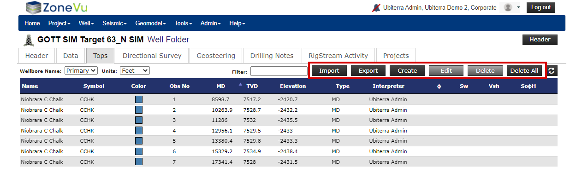Click the MD column sort arrow

coord(240,84)
